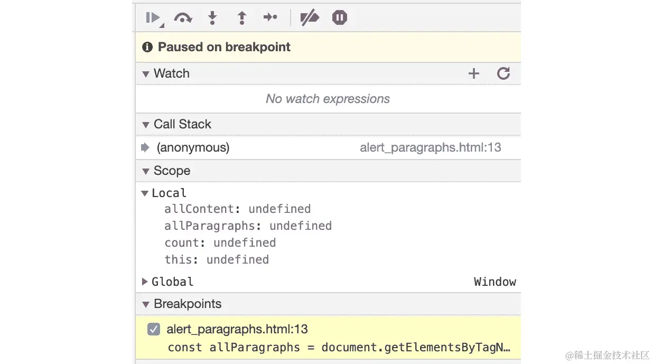Image resolution: width=653 pixels, height=364 pixels.
Task: Collapse the Watch section
Action: [146, 74]
